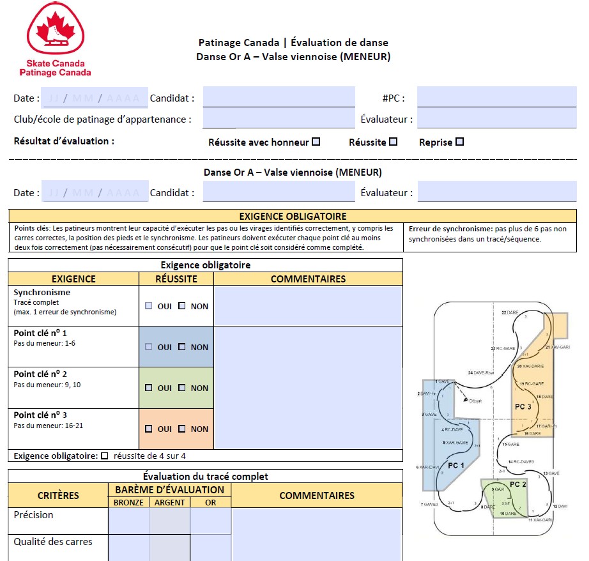Click the Valse viennoise dance pattern diagram
This screenshot has width=589, height=561.
coord(493,419)
